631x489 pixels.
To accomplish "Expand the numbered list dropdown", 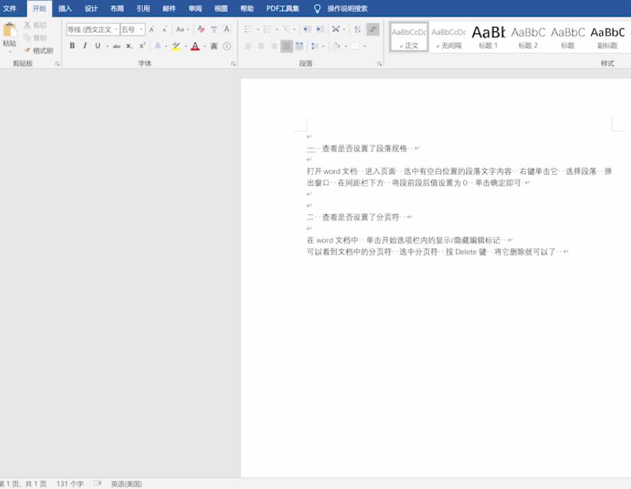I will [x=277, y=29].
